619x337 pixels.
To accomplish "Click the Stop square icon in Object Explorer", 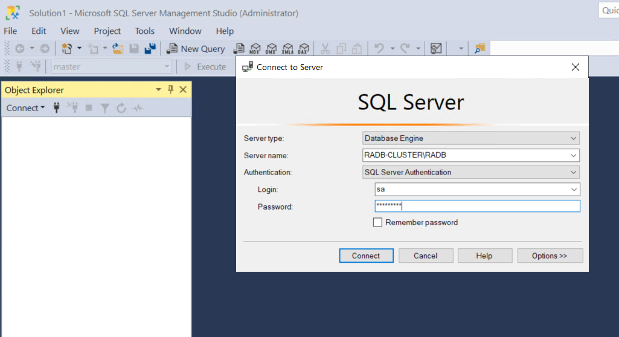I will click(x=89, y=108).
